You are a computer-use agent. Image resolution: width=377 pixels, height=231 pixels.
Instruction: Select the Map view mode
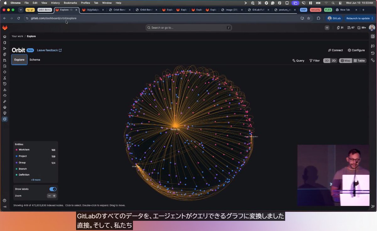tap(345, 61)
